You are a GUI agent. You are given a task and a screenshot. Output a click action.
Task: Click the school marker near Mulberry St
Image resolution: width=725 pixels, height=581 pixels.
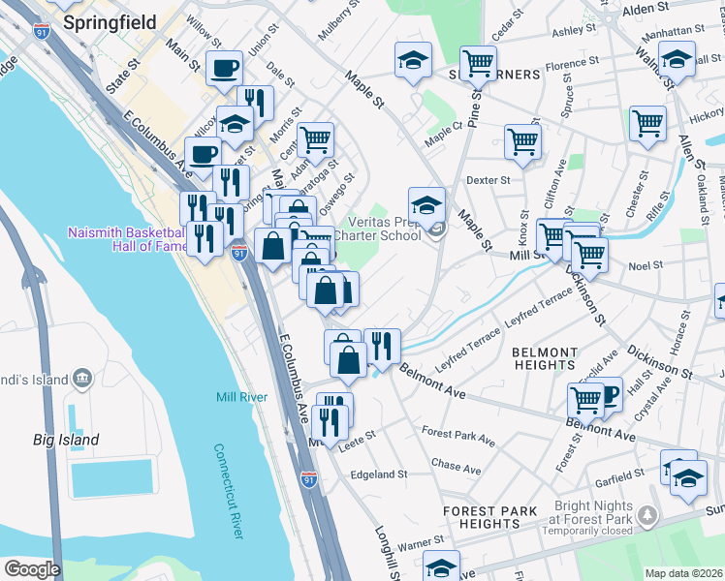click(x=413, y=61)
